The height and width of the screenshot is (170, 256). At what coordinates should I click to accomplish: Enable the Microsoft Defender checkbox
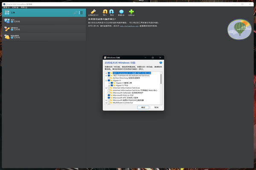[x=110, y=93]
